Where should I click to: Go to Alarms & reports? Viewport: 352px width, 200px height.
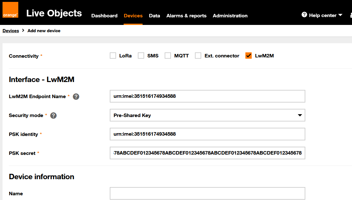[x=186, y=15]
